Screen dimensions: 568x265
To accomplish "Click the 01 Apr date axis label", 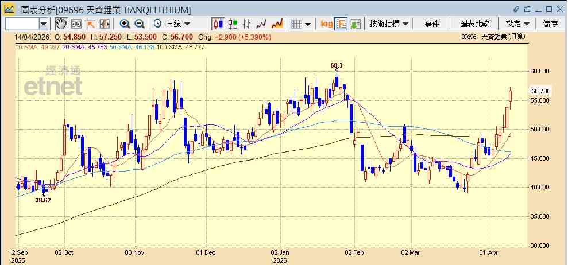I will [x=489, y=252].
